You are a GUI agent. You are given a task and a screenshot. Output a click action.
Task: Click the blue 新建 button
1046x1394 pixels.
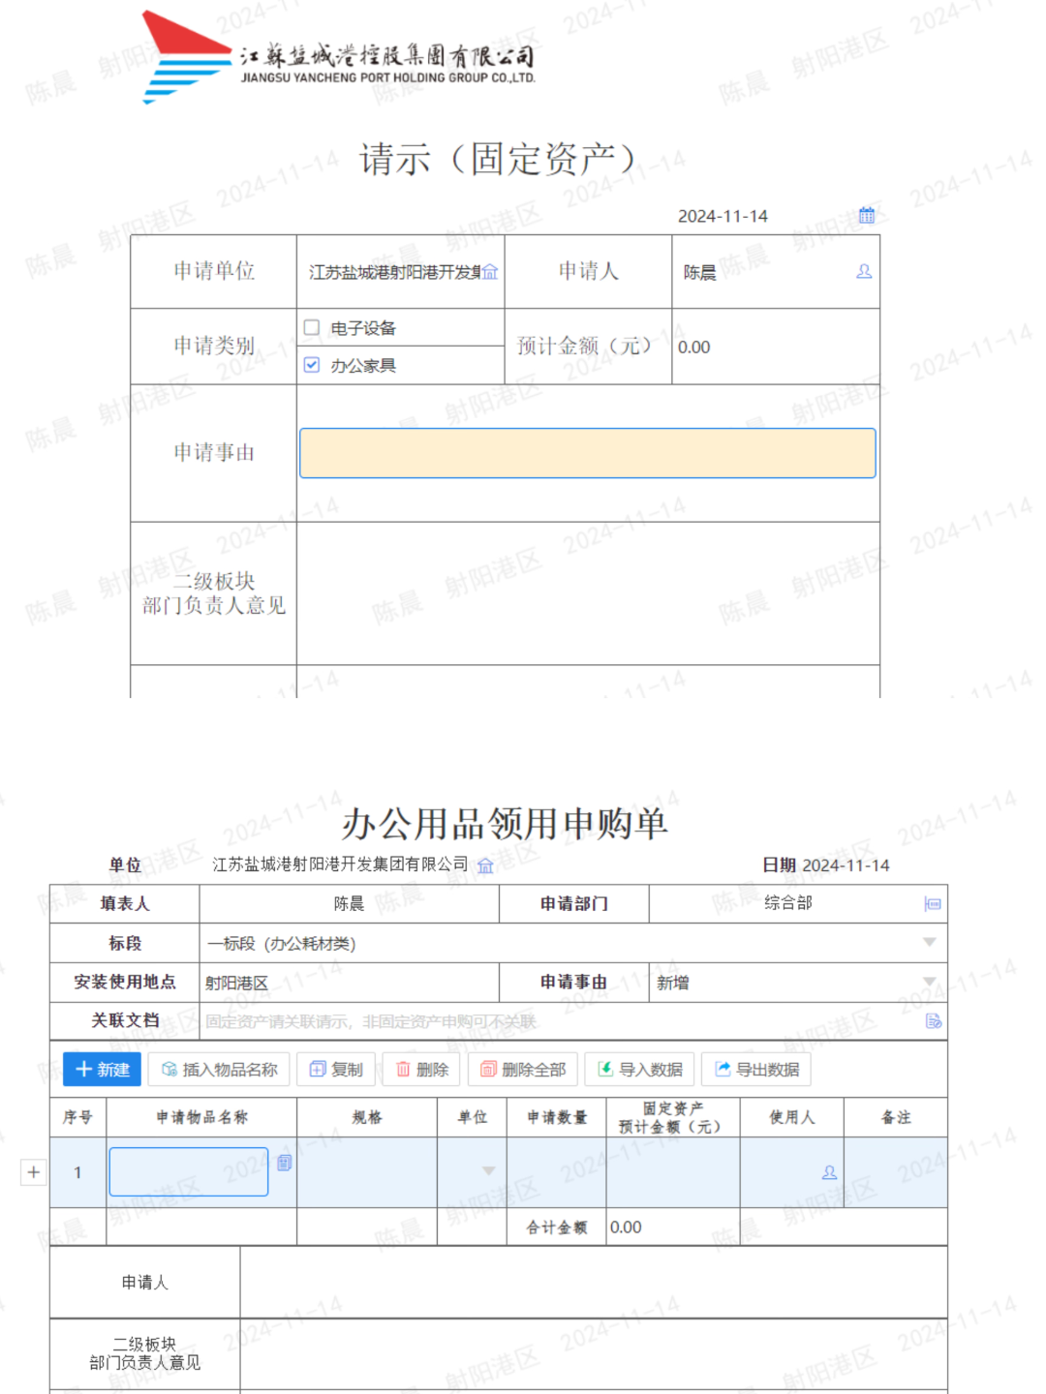(x=103, y=1070)
